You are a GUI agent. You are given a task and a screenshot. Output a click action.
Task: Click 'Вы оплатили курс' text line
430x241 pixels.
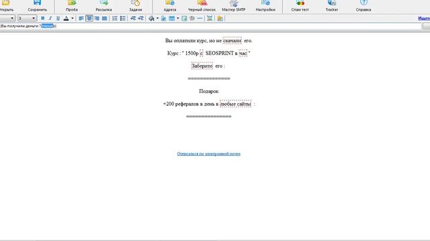pos(187,40)
